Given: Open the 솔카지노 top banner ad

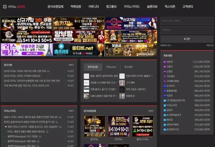Looking at the screenshot, I should (79, 23).
